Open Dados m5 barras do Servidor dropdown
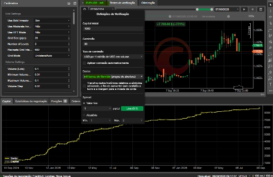 tap(113, 77)
